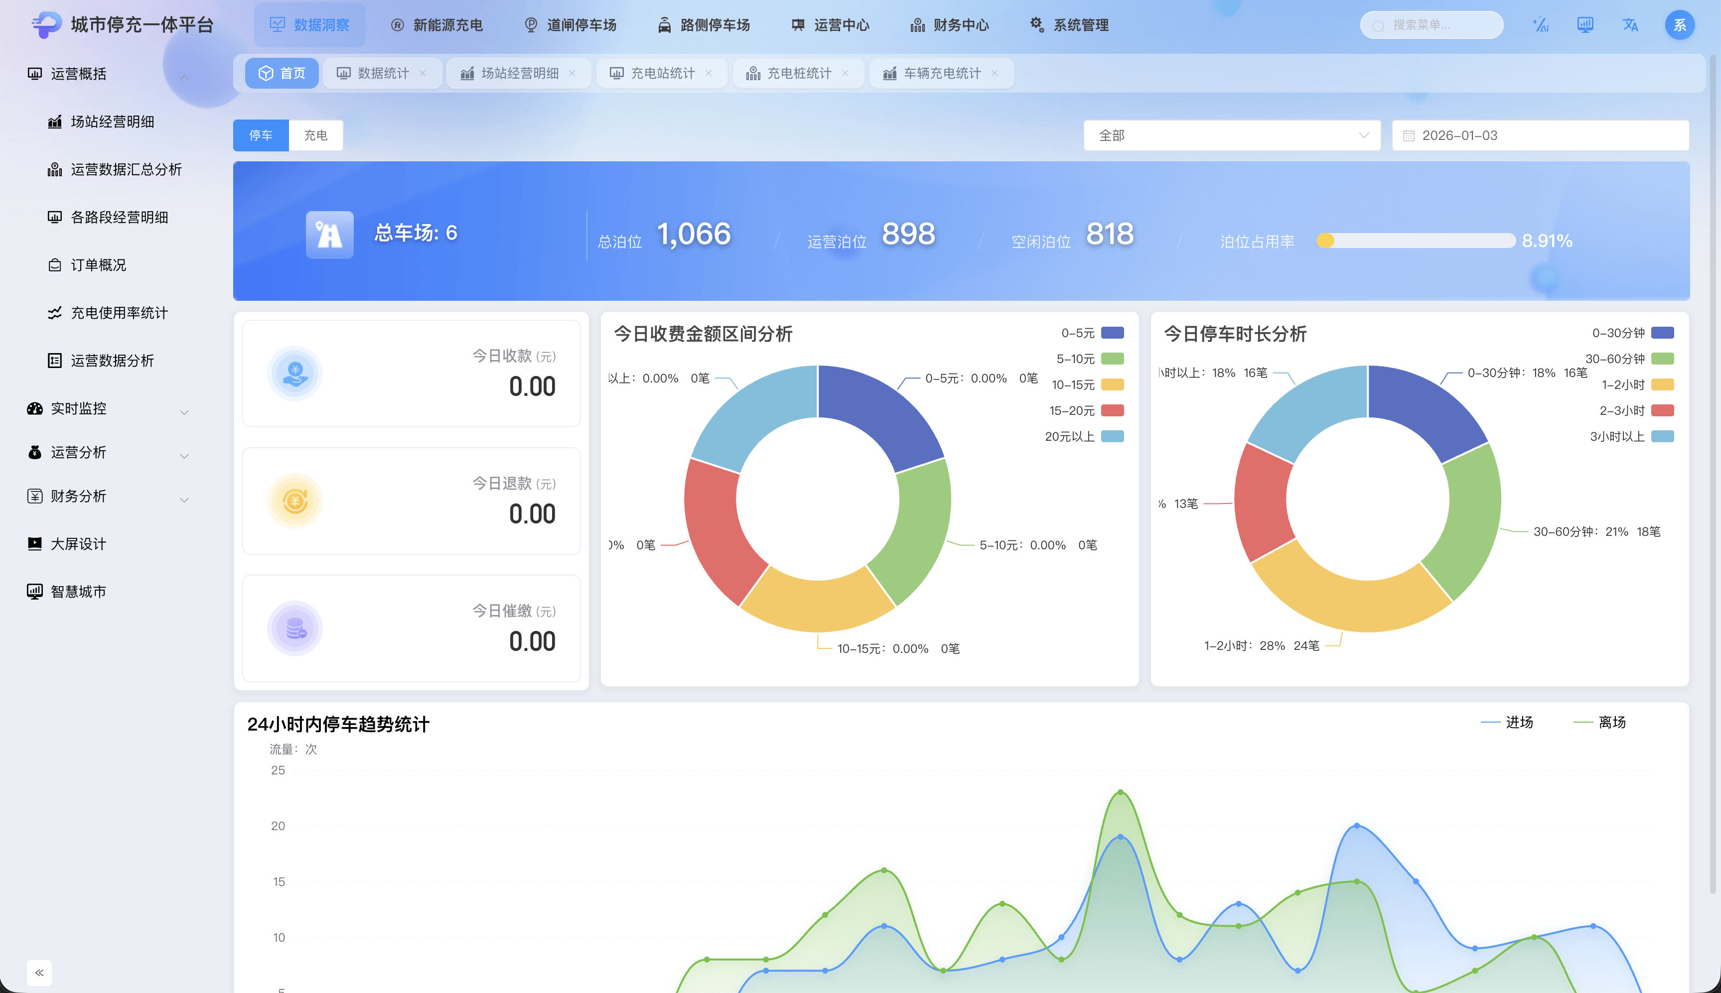Close the 数据统计 tab
The image size is (1721, 993).
[423, 74]
